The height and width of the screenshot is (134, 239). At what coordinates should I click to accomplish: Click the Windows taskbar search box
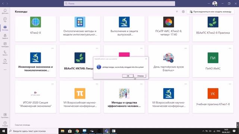(x=33, y=131)
